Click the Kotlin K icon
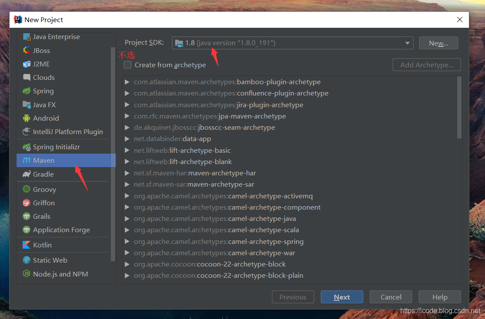 (x=27, y=245)
